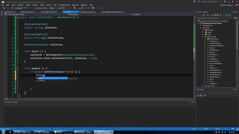Screen dimensions: 239x134
Task: Toggle bookmark icon in the toolbar
Action: pos(93,8)
